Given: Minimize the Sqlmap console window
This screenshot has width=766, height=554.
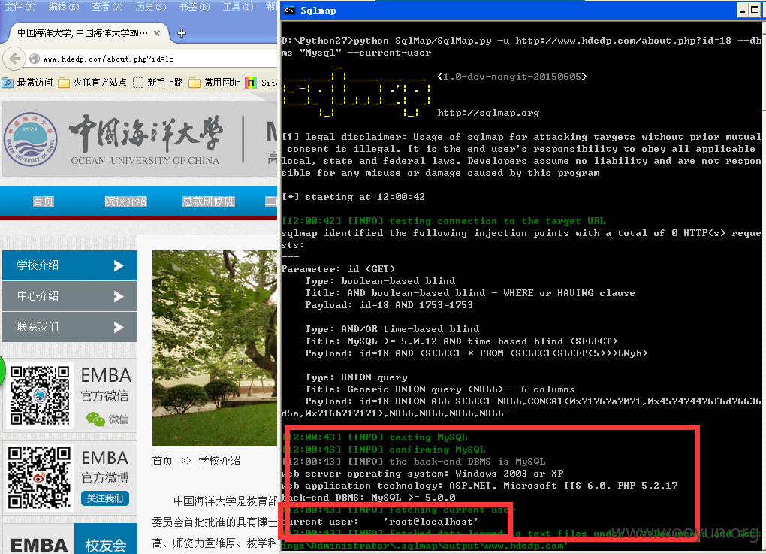Looking at the screenshot, I should [x=743, y=11].
